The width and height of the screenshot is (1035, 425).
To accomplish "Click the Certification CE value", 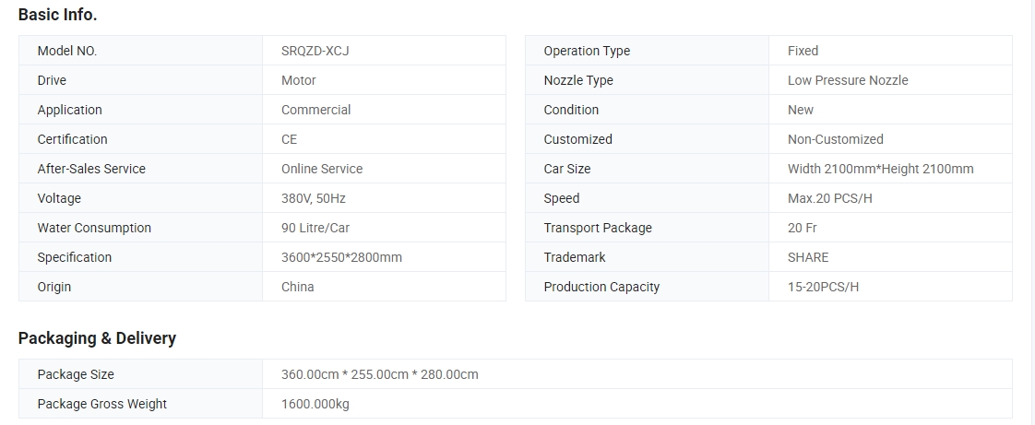I will coord(289,139).
